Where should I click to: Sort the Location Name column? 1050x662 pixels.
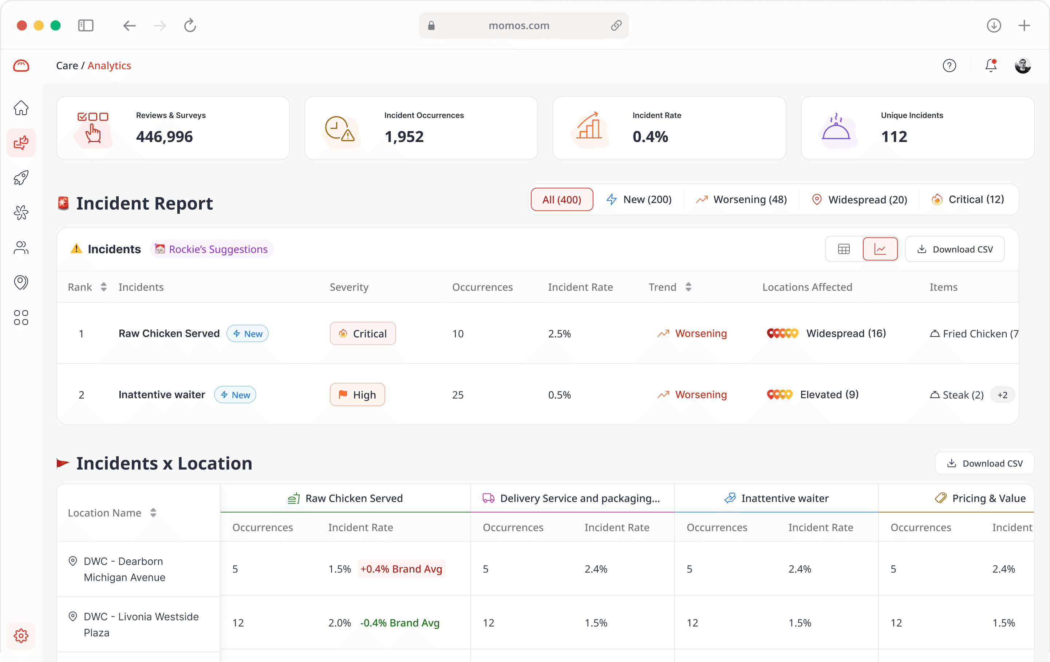(x=154, y=513)
